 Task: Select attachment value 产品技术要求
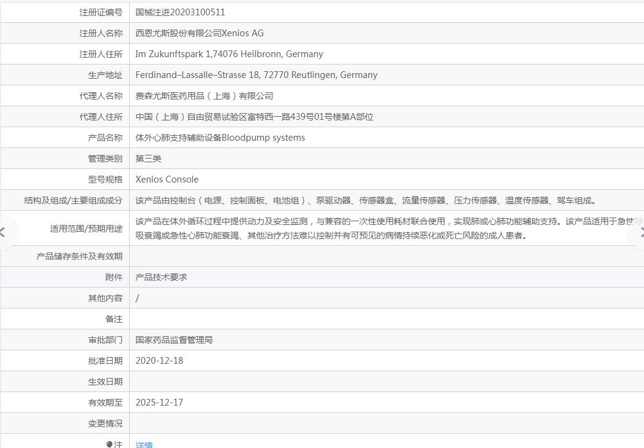161,277
